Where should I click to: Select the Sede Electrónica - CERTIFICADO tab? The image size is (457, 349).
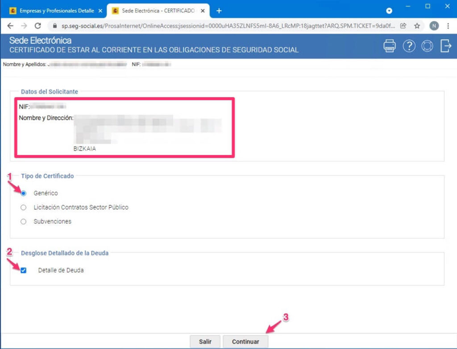coord(158,11)
